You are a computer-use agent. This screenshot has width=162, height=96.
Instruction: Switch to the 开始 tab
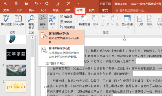click(19, 10)
